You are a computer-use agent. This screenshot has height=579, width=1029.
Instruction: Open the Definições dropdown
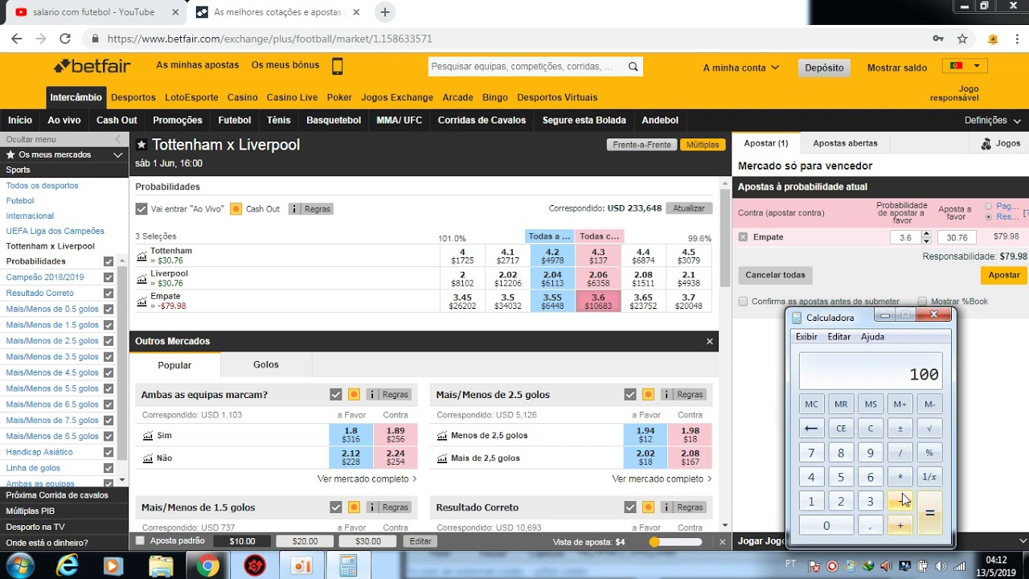pos(993,120)
